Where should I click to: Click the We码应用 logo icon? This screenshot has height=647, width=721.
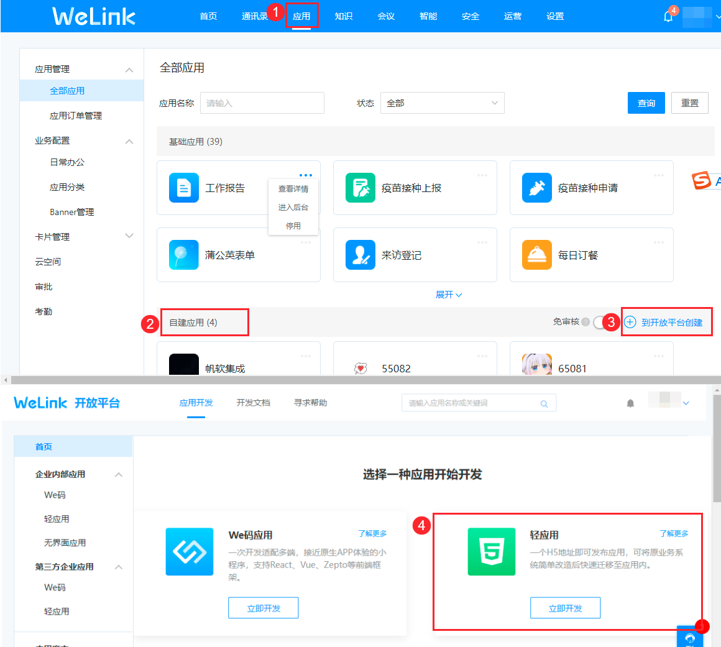coord(190,551)
